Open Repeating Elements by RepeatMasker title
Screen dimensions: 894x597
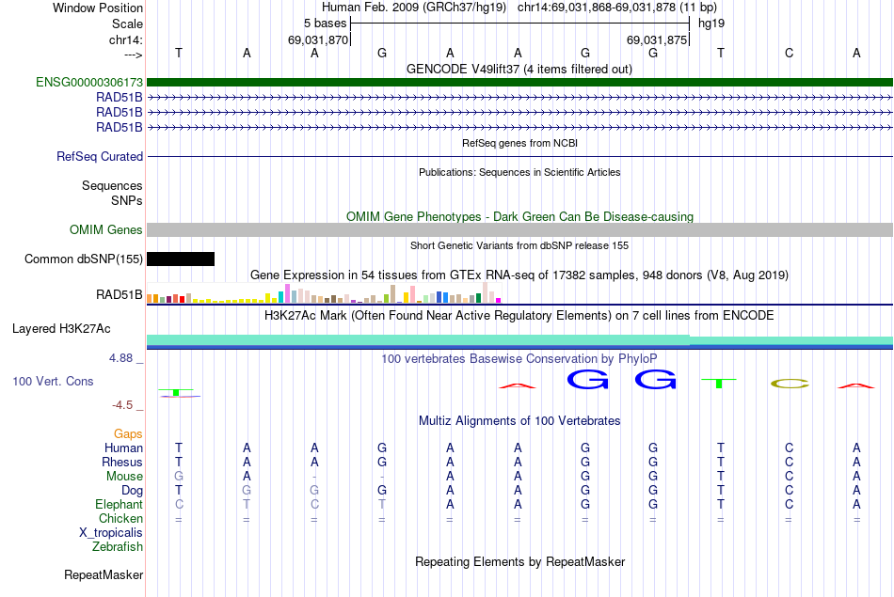(x=519, y=562)
